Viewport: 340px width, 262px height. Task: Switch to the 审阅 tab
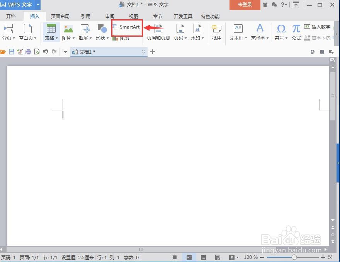pos(110,17)
